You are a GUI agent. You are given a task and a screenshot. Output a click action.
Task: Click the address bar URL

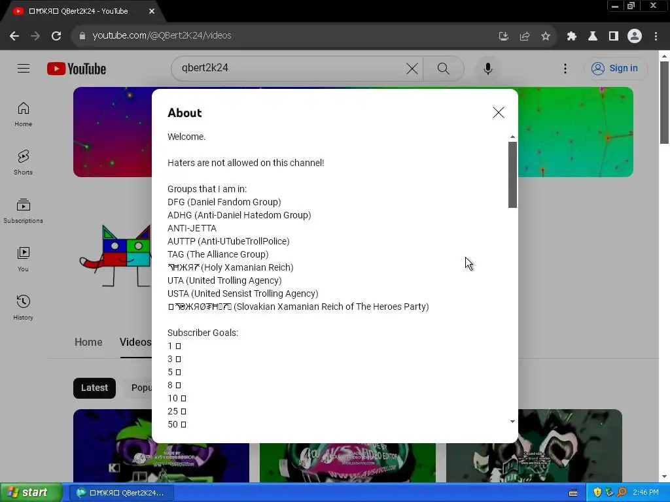pyautogui.click(x=162, y=35)
